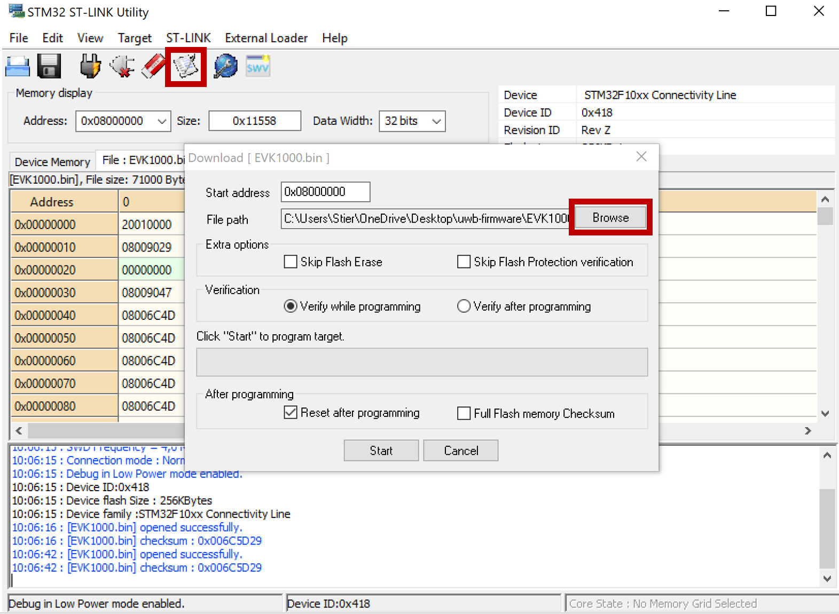Open the Target menu
Screen dimensions: 839x614
point(135,38)
